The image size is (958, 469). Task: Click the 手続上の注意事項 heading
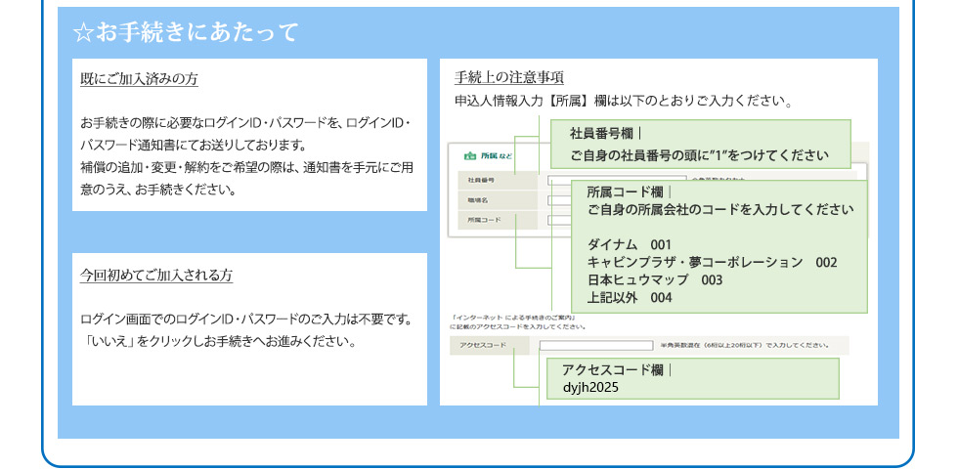pyautogui.click(x=509, y=77)
